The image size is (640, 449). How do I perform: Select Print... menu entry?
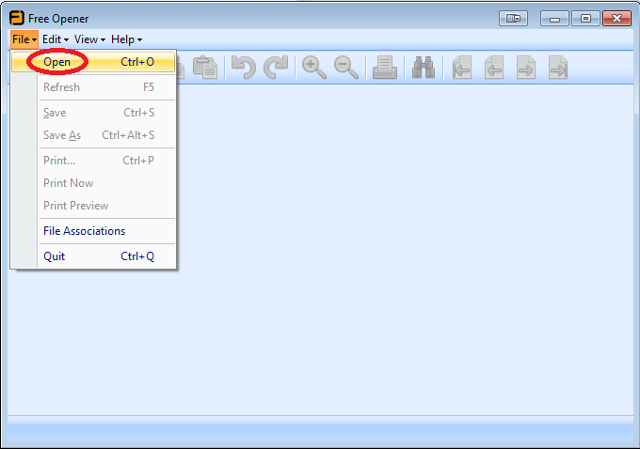pyautogui.click(x=93, y=161)
